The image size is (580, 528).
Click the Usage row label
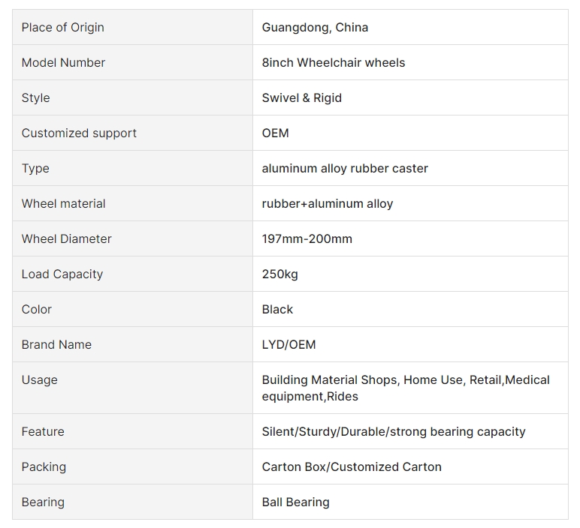coord(40,380)
